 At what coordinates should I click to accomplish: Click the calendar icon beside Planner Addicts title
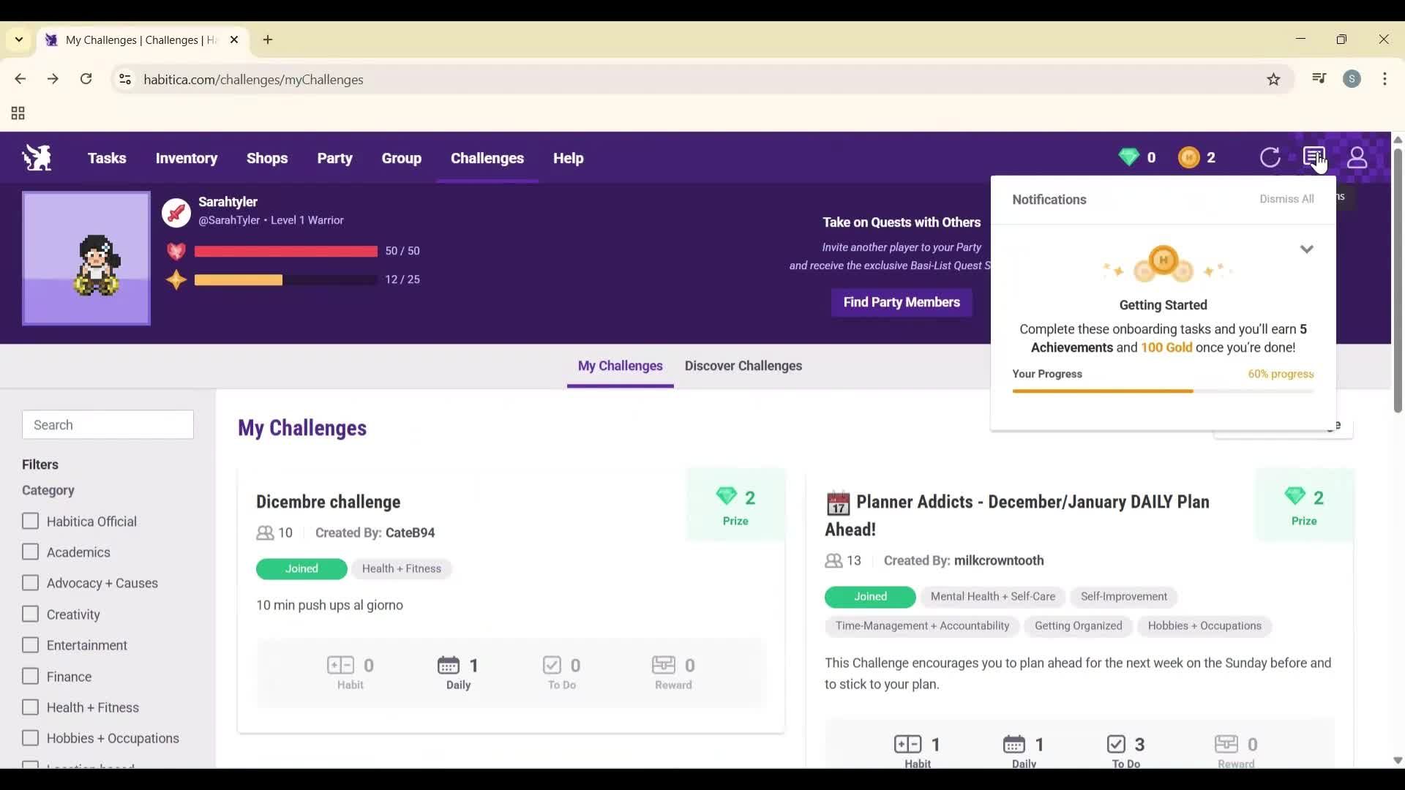click(839, 503)
